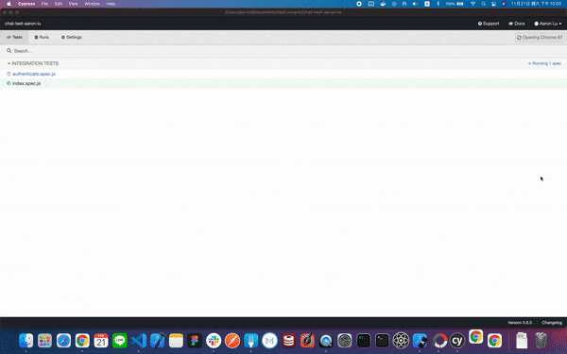This screenshot has height=354, width=567.
Task: Open the atom-logo app in dock
Action: click(x=401, y=341)
